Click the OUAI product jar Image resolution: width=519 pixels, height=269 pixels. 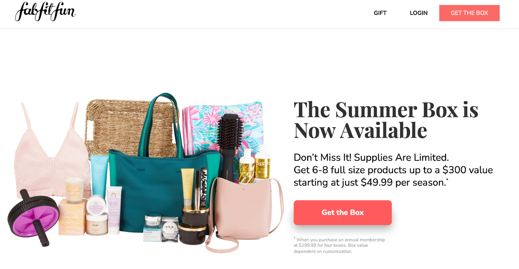tap(96, 224)
